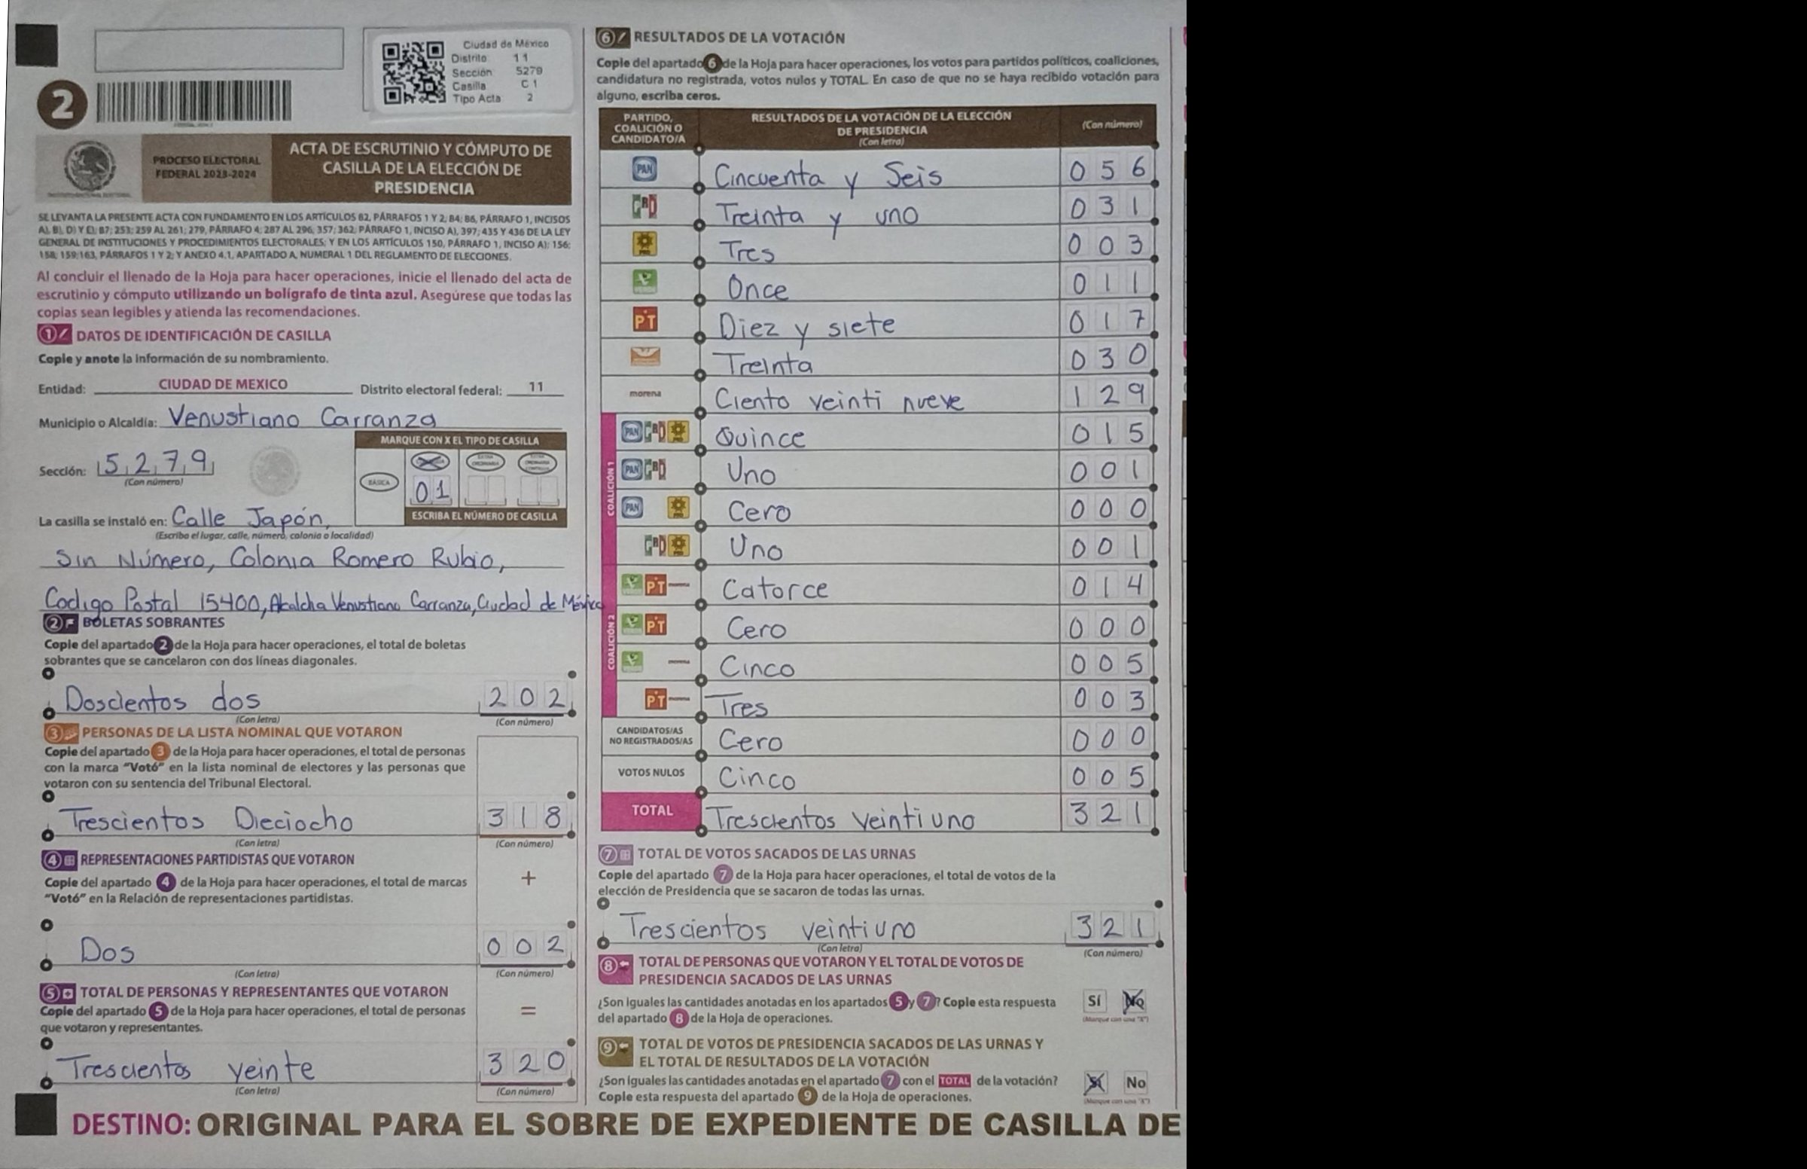Click the number 320 total voters

pyautogui.click(x=526, y=1063)
